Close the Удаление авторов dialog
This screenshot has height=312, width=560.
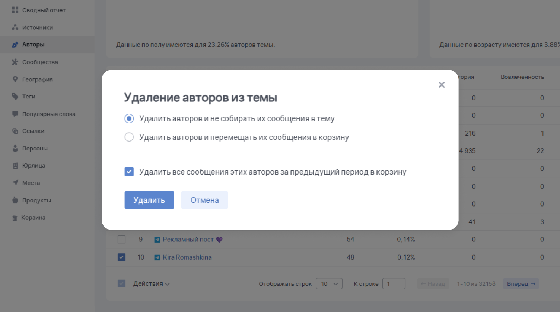pyautogui.click(x=442, y=85)
